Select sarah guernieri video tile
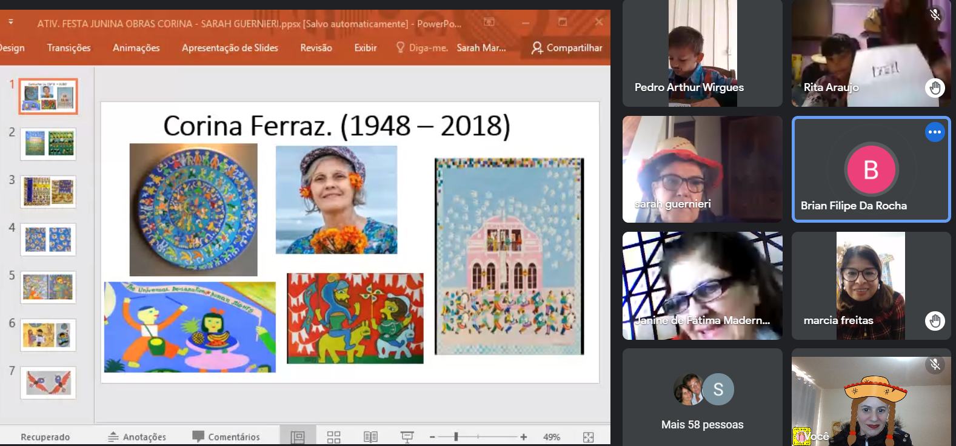The width and height of the screenshot is (956, 446). (703, 169)
